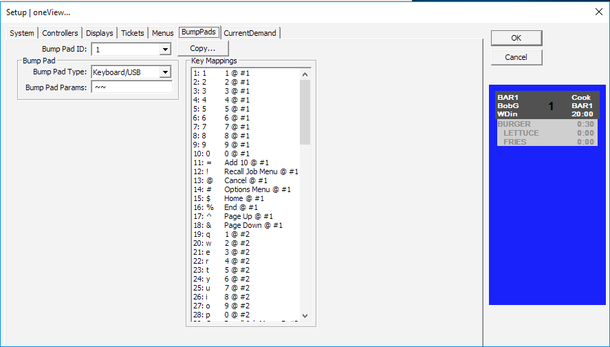The height and width of the screenshot is (347, 610).
Task: Select the Displays tab
Action: [100, 33]
